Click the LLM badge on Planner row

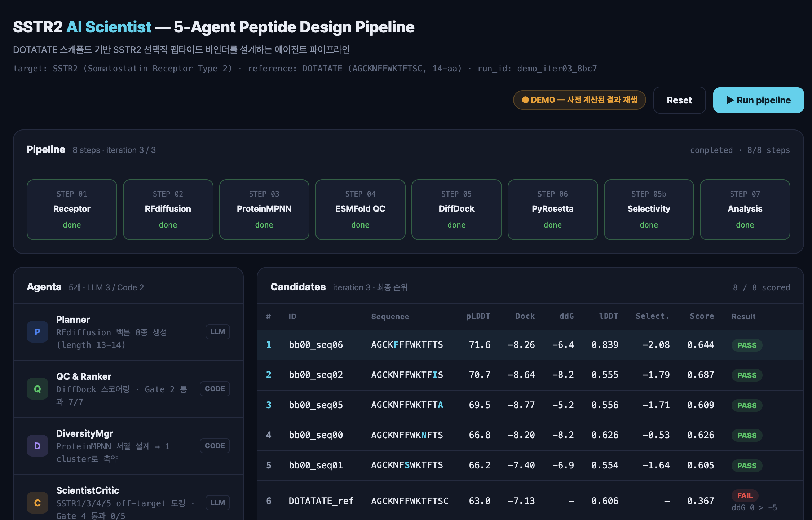(218, 332)
